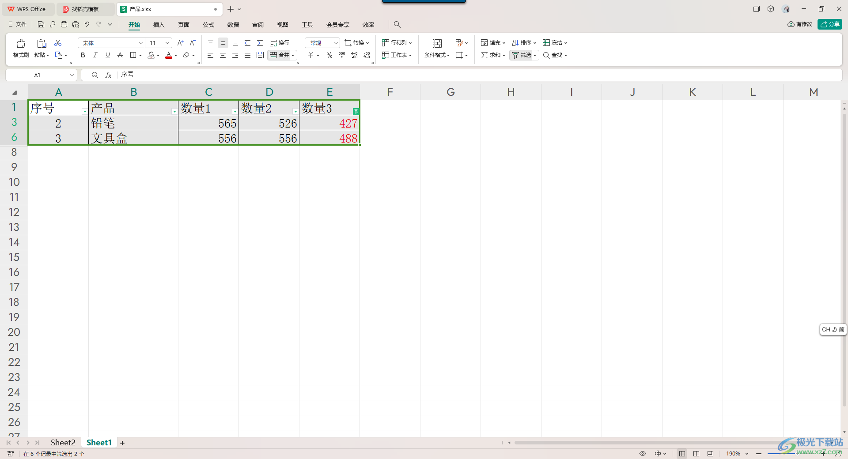This screenshot has height=459, width=848.
Task: Click the Paste clipboard icon
Action: tap(42, 43)
